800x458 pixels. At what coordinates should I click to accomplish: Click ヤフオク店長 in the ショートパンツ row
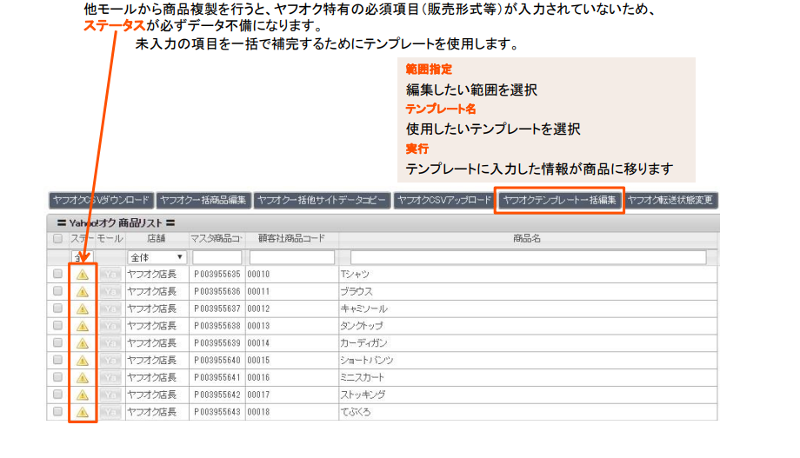click(x=152, y=361)
